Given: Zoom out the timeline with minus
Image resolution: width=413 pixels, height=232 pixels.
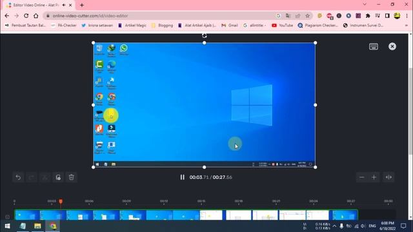Looking at the screenshot, I should click(x=362, y=177).
